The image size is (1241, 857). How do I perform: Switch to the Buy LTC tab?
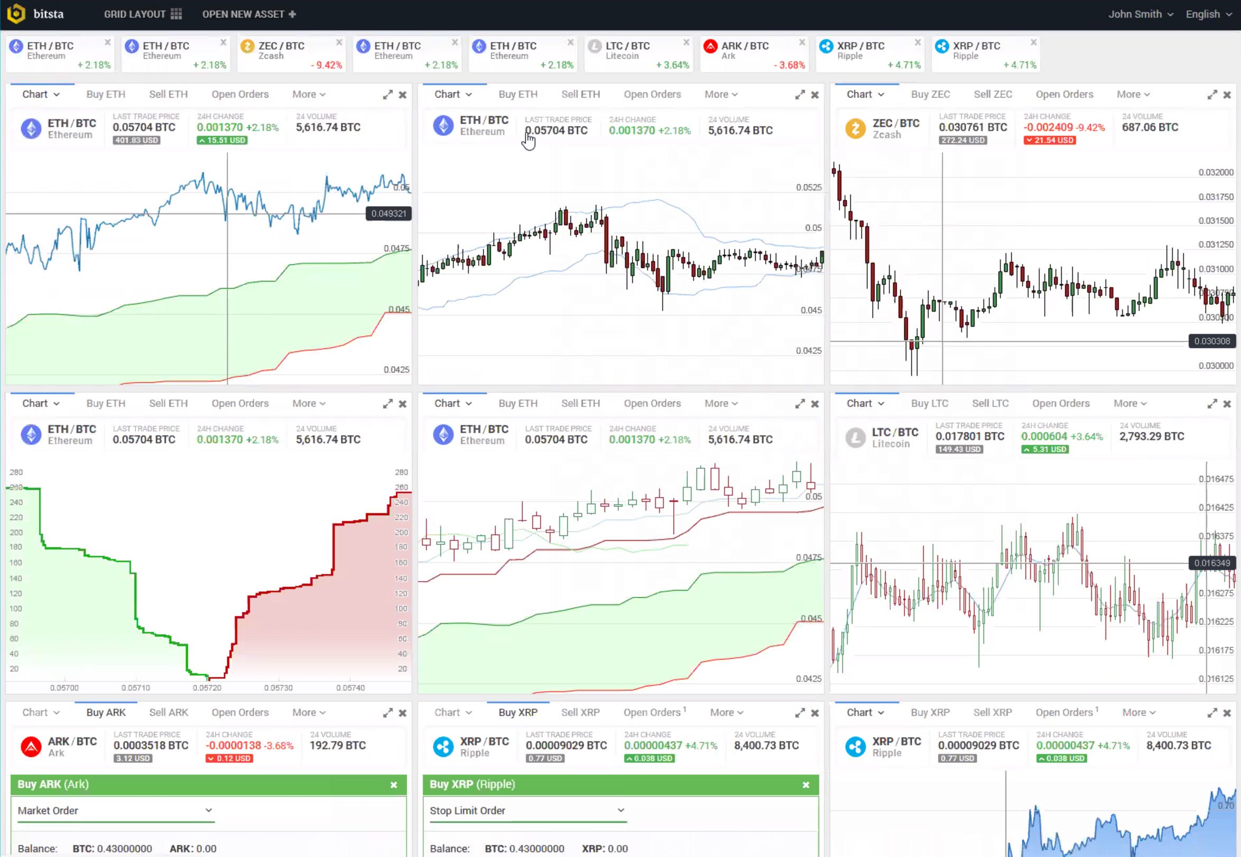coord(930,403)
